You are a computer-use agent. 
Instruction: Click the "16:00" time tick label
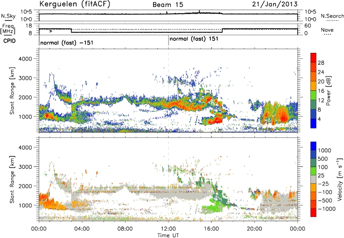point(211,229)
